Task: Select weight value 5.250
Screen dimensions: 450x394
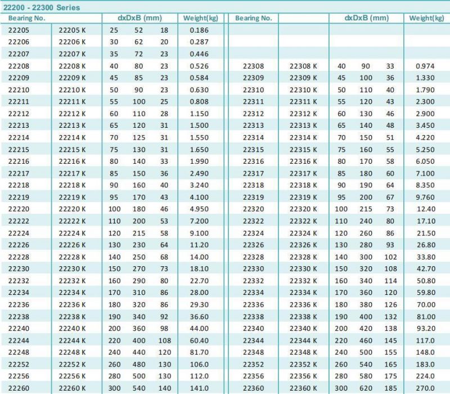Action: point(425,150)
